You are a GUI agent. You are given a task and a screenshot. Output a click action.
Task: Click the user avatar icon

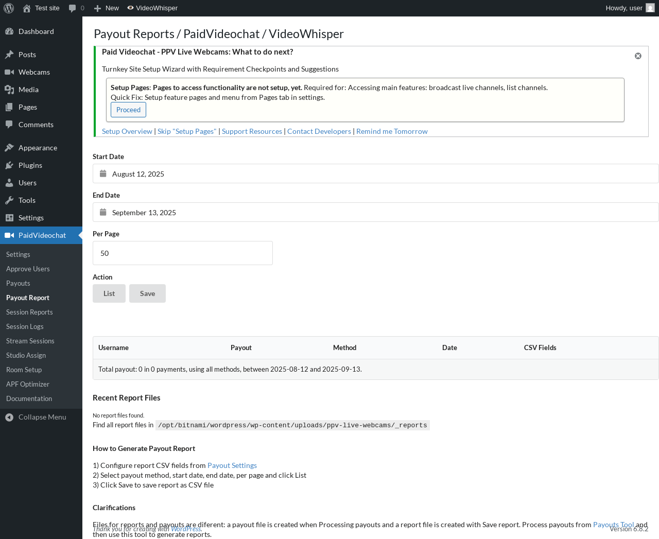point(650,8)
